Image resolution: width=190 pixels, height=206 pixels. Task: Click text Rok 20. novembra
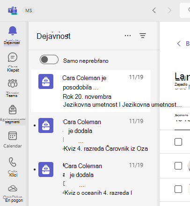pos(87,97)
